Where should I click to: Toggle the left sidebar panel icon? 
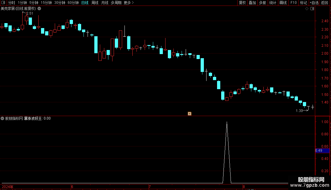click(x=3, y=3)
